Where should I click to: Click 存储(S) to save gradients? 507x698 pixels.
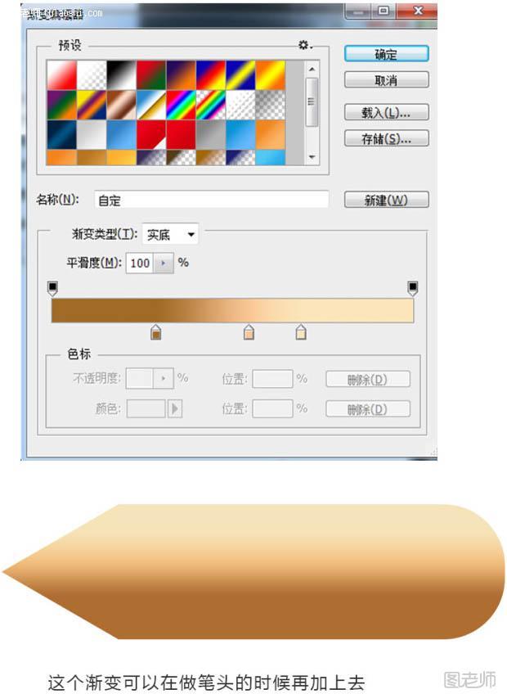387,138
